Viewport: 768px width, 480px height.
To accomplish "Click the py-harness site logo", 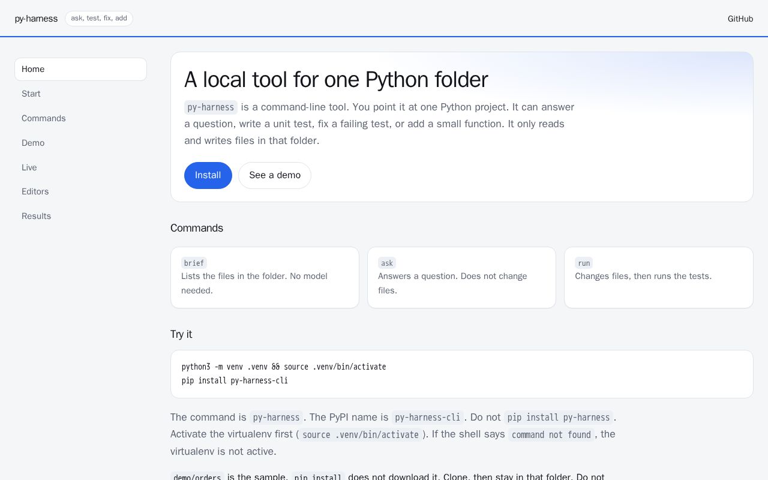I will click(x=36, y=19).
